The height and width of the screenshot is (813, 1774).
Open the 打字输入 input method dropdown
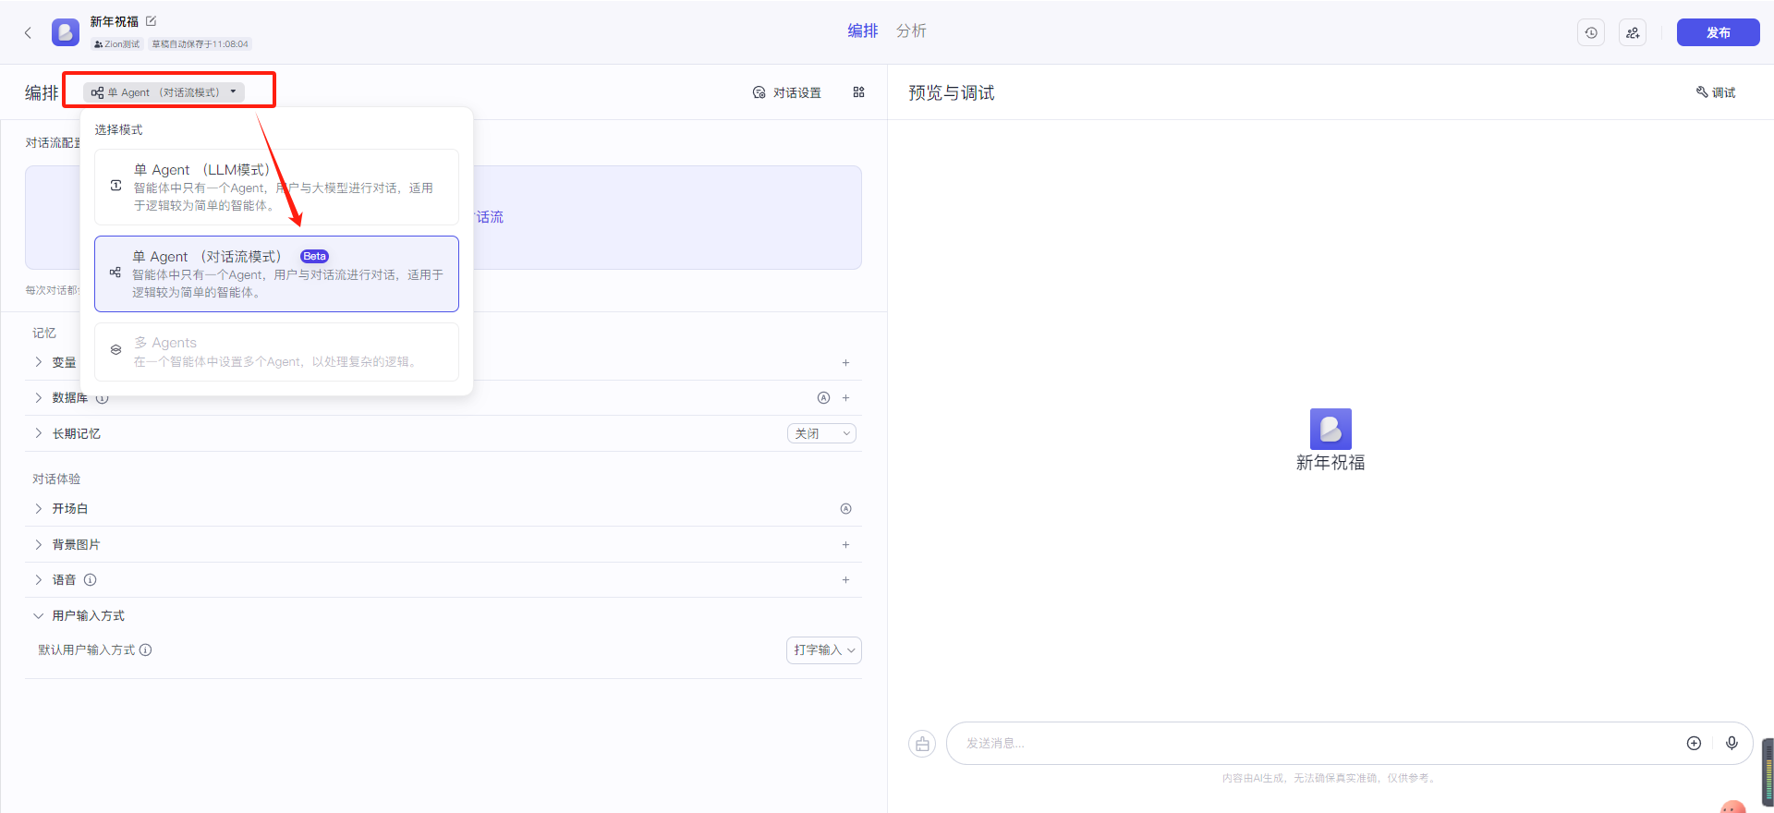click(824, 649)
